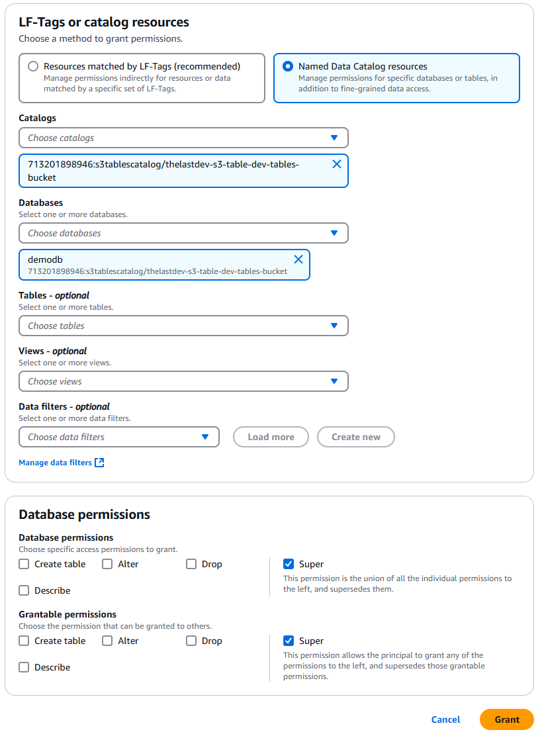
Task: Remove demodb database via its X icon
Action: [x=298, y=259]
